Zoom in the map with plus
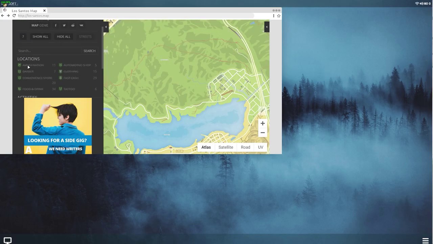This screenshot has height=244, width=433. [x=263, y=124]
